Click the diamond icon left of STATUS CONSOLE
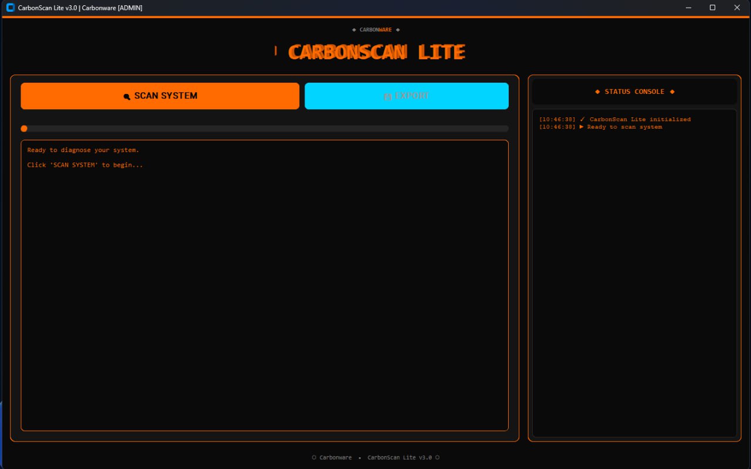This screenshot has width=751, height=469. (x=598, y=92)
